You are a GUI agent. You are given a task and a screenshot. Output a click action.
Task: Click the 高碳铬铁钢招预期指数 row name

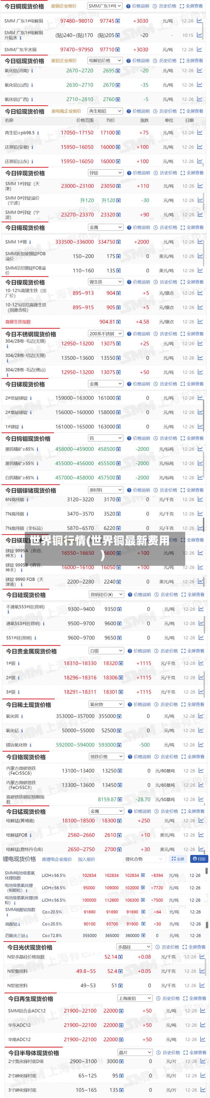pyautogui.click(x=25, y=799)
